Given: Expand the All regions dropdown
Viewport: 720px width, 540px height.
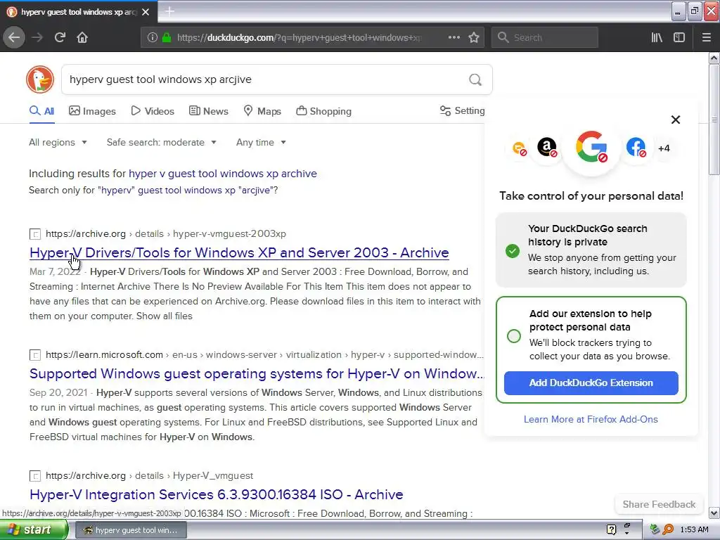Looking at the screenshot, I should pos(58,142).
